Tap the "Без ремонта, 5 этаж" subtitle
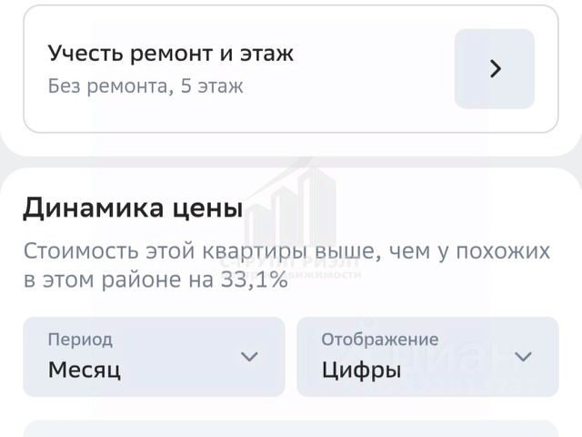Image resolution: width=582 pixels, height=437 pixels. pos(145,87)
